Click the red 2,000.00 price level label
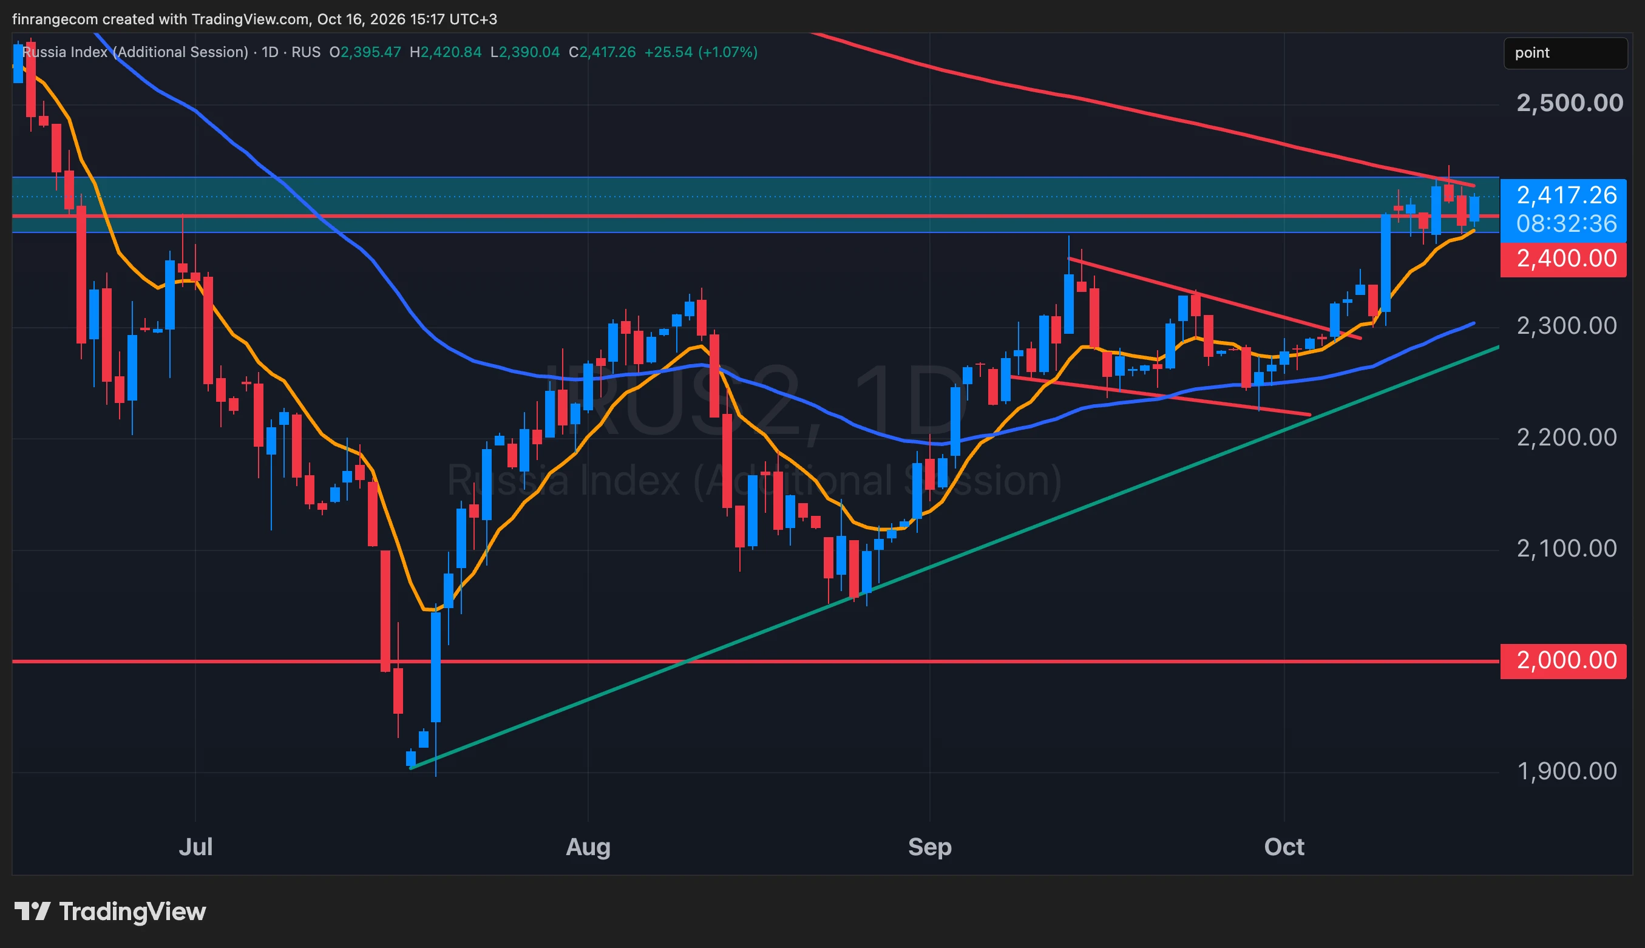The height and width of the screenshot is (948, 1645). pos(1563,660)
